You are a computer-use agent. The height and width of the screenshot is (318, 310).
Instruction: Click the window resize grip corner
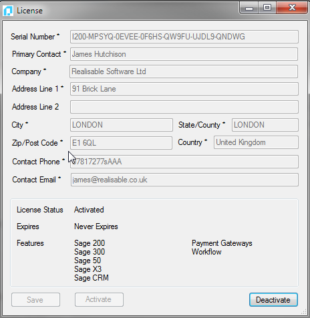click(x=304, y=311)
